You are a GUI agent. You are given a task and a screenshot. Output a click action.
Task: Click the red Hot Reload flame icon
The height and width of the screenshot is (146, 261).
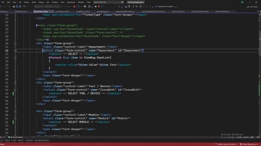tap(74, 6)
